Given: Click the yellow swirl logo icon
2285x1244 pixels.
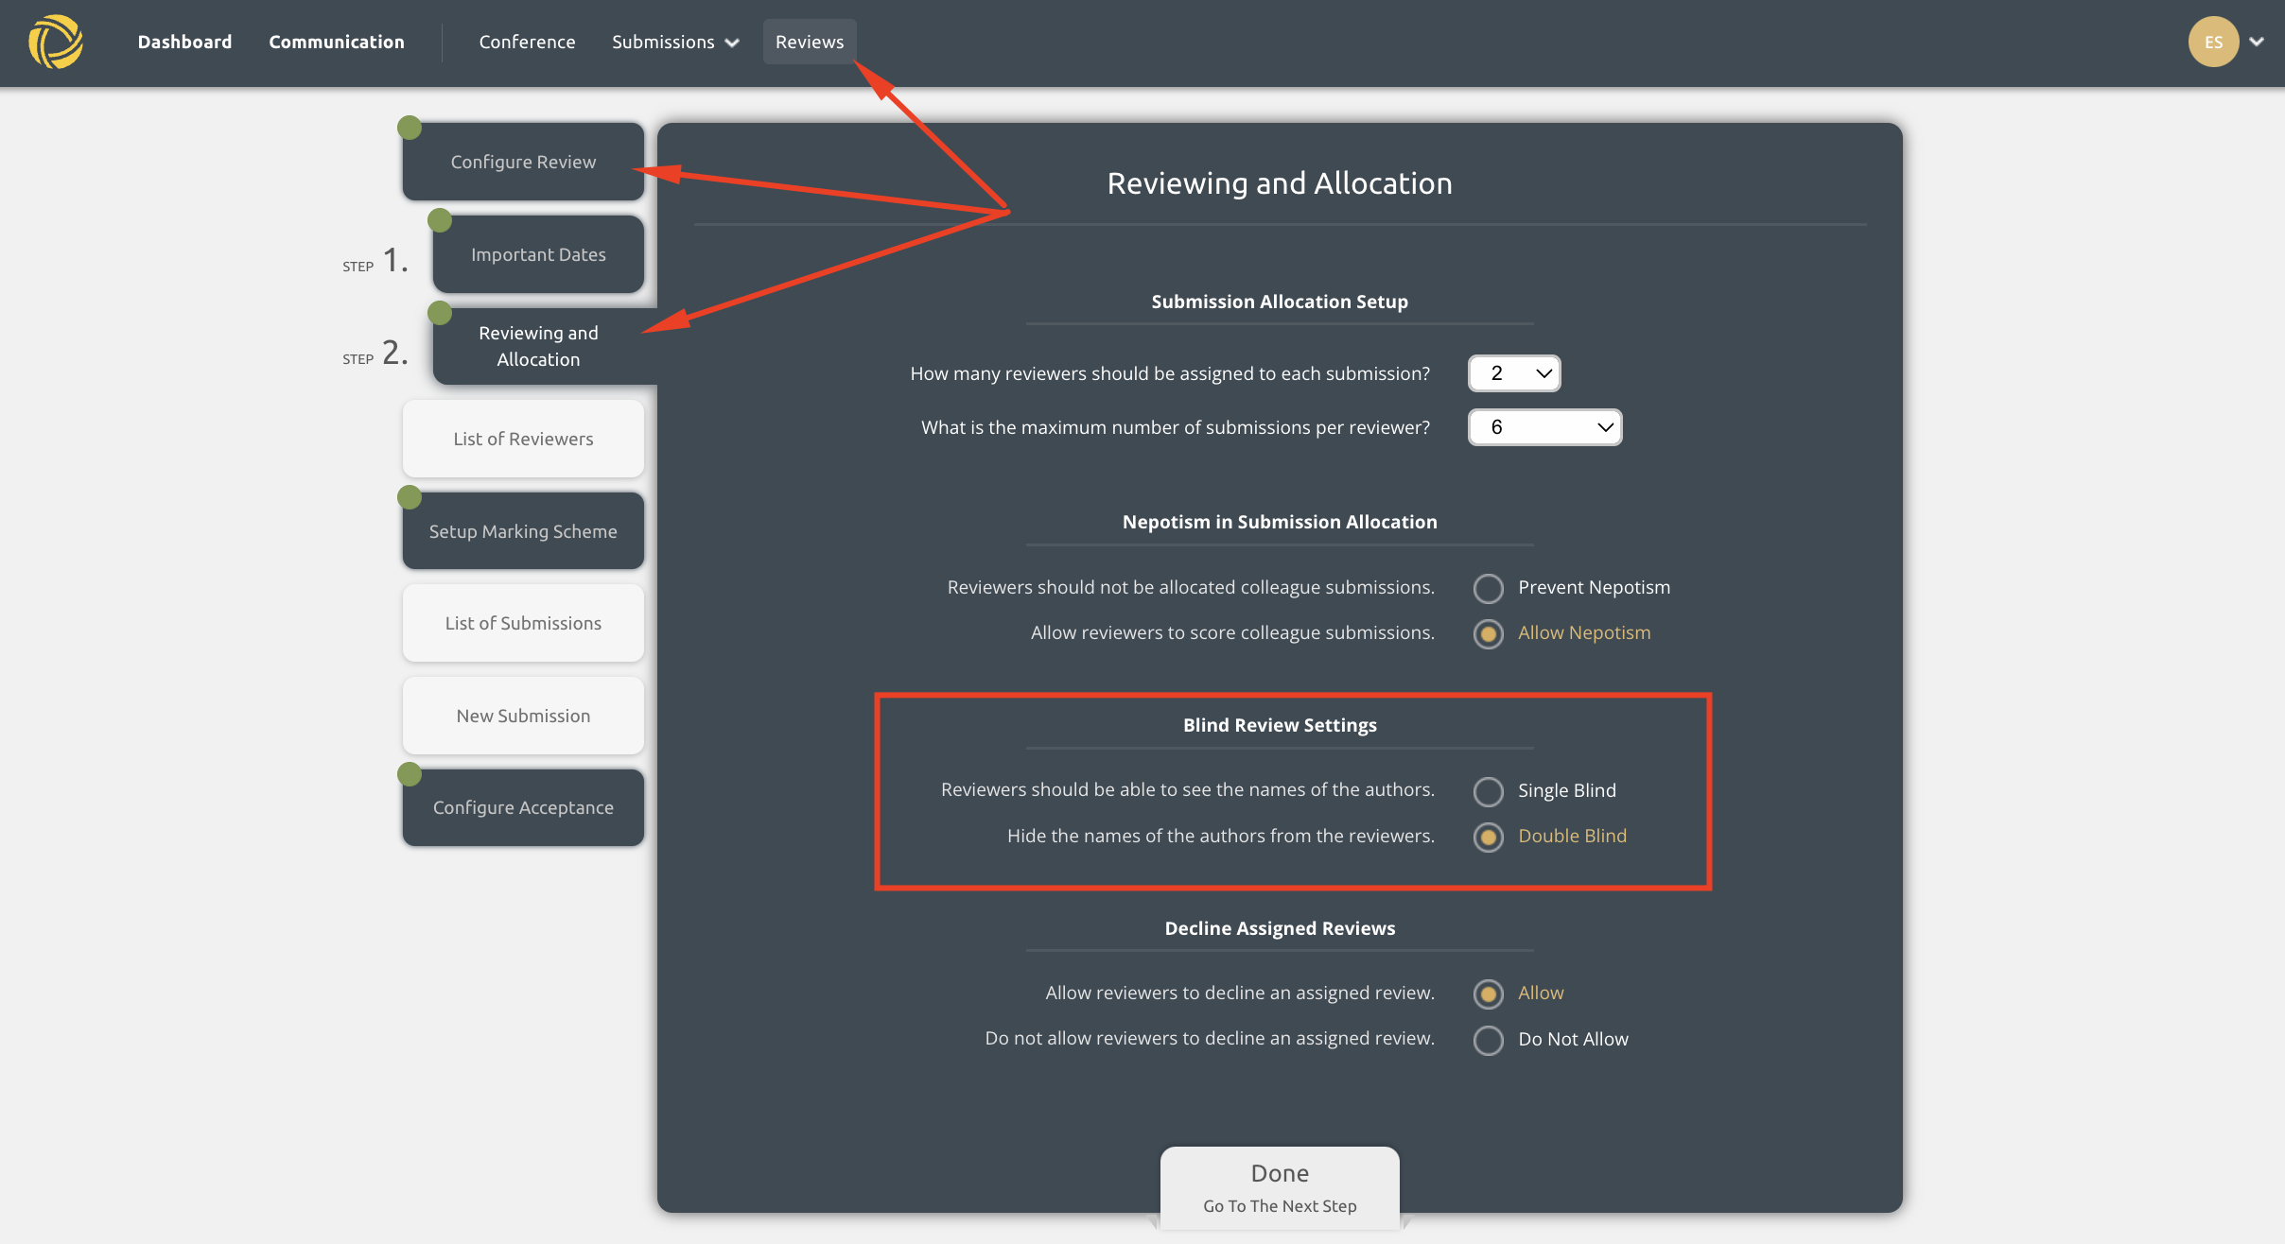Looking at the screenshot, I should (56, 42).
